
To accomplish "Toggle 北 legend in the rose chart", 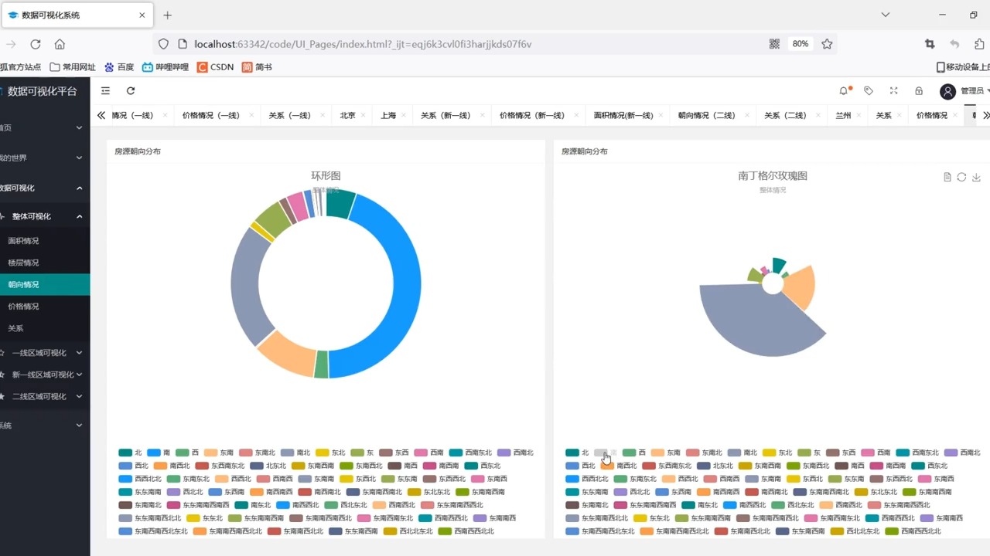I will 577,453.
